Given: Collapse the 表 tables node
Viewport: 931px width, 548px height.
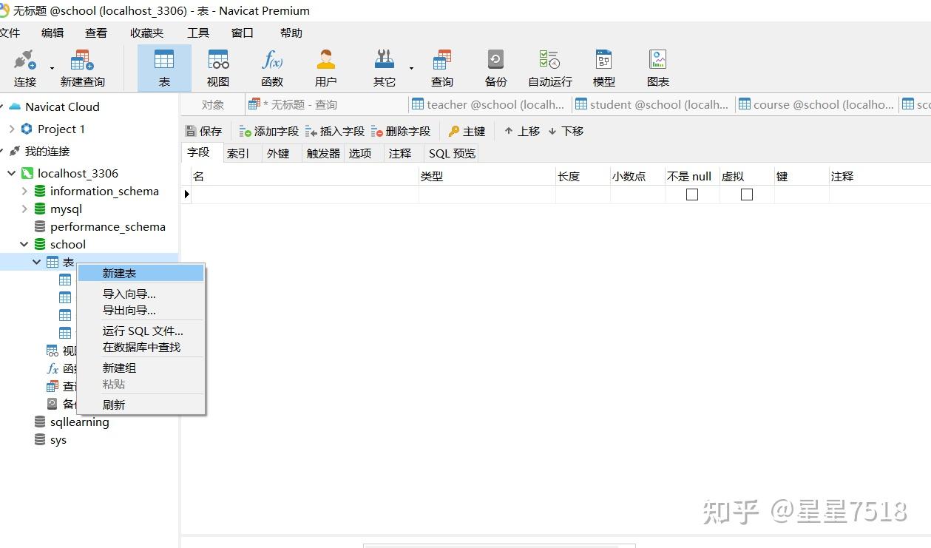Looking at the screenshot, I should 37,262.
